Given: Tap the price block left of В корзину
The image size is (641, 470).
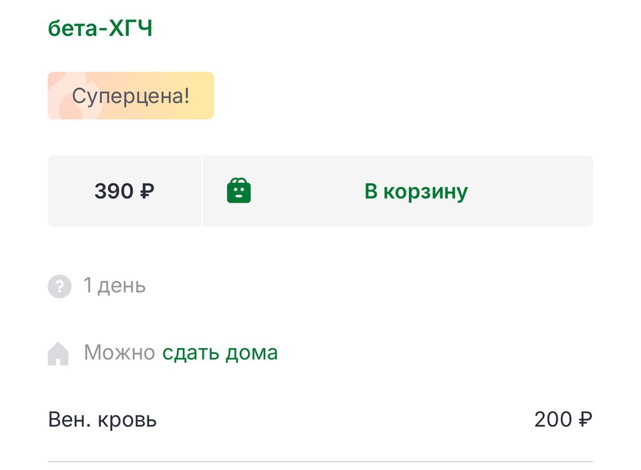Looking at the screenshot, I should (x=124, y=190).
